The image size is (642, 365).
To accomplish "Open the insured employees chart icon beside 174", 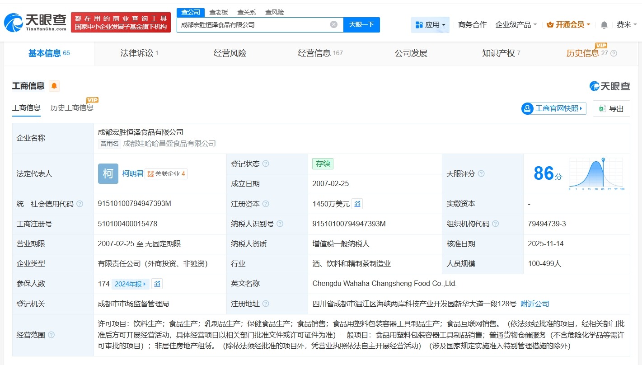I will [157, 284].
